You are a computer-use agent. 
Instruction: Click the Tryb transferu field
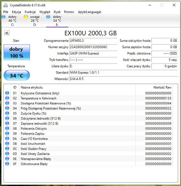[x=93, y=60]
